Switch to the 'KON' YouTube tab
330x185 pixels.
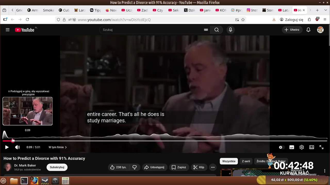click(x=221, y=10)
